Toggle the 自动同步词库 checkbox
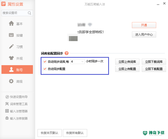This screenshot has height=139, width=168. (x=45, y=61)
